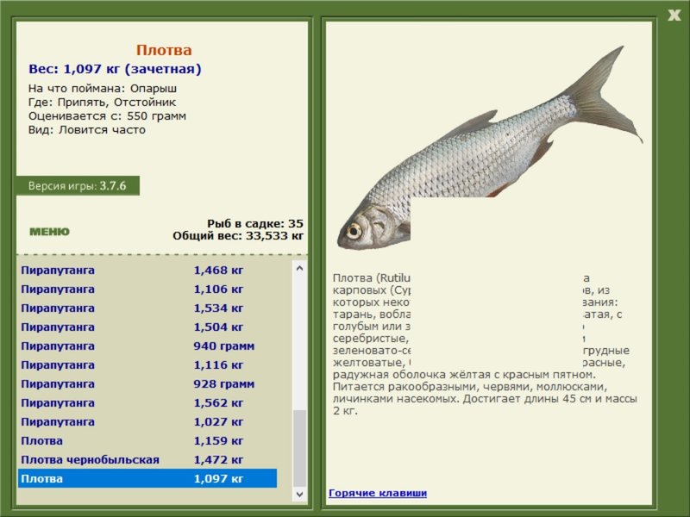The height and width of the screenshot is (517, 690).
Task: Select Пирапутанга 1,027 кг row
Action: point(147,421)
